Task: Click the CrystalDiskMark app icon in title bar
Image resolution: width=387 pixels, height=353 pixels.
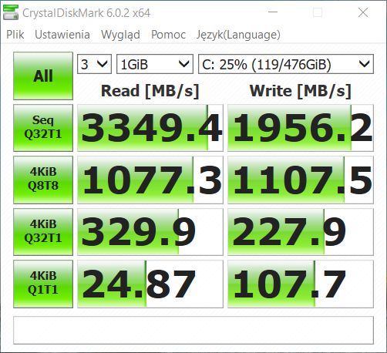Action: point(11,12)
